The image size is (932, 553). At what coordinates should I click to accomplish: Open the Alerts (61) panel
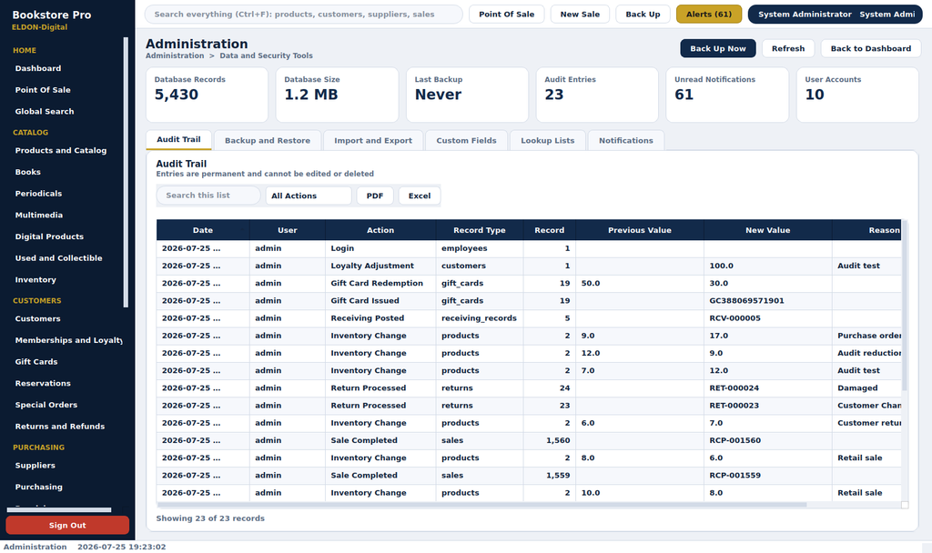(708, 15)
